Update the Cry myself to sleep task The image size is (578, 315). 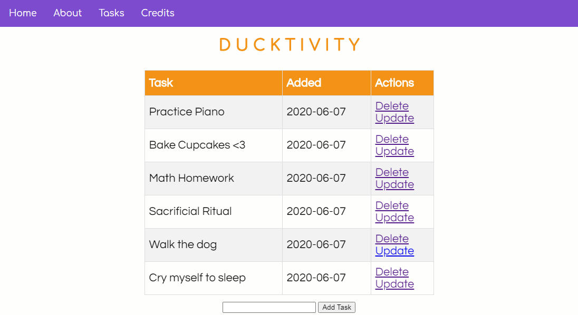pos(394,284)
